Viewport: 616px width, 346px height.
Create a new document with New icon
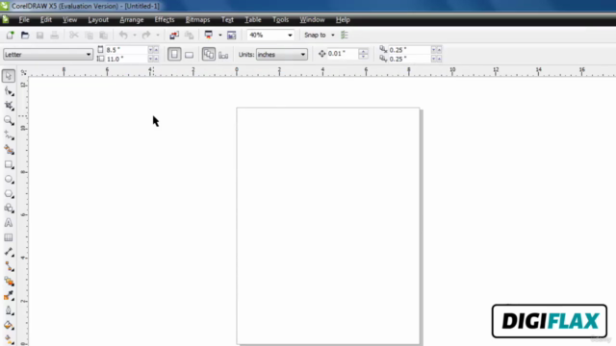click(x=10, y=36)
